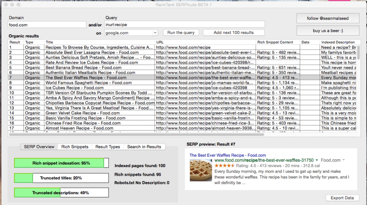
Task: Click the Rich snippet indexation progress bar
Action: pos(61,163)
